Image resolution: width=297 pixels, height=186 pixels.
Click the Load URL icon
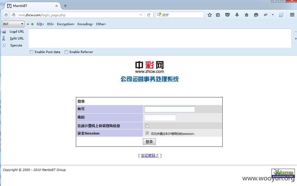coord(4,32)
